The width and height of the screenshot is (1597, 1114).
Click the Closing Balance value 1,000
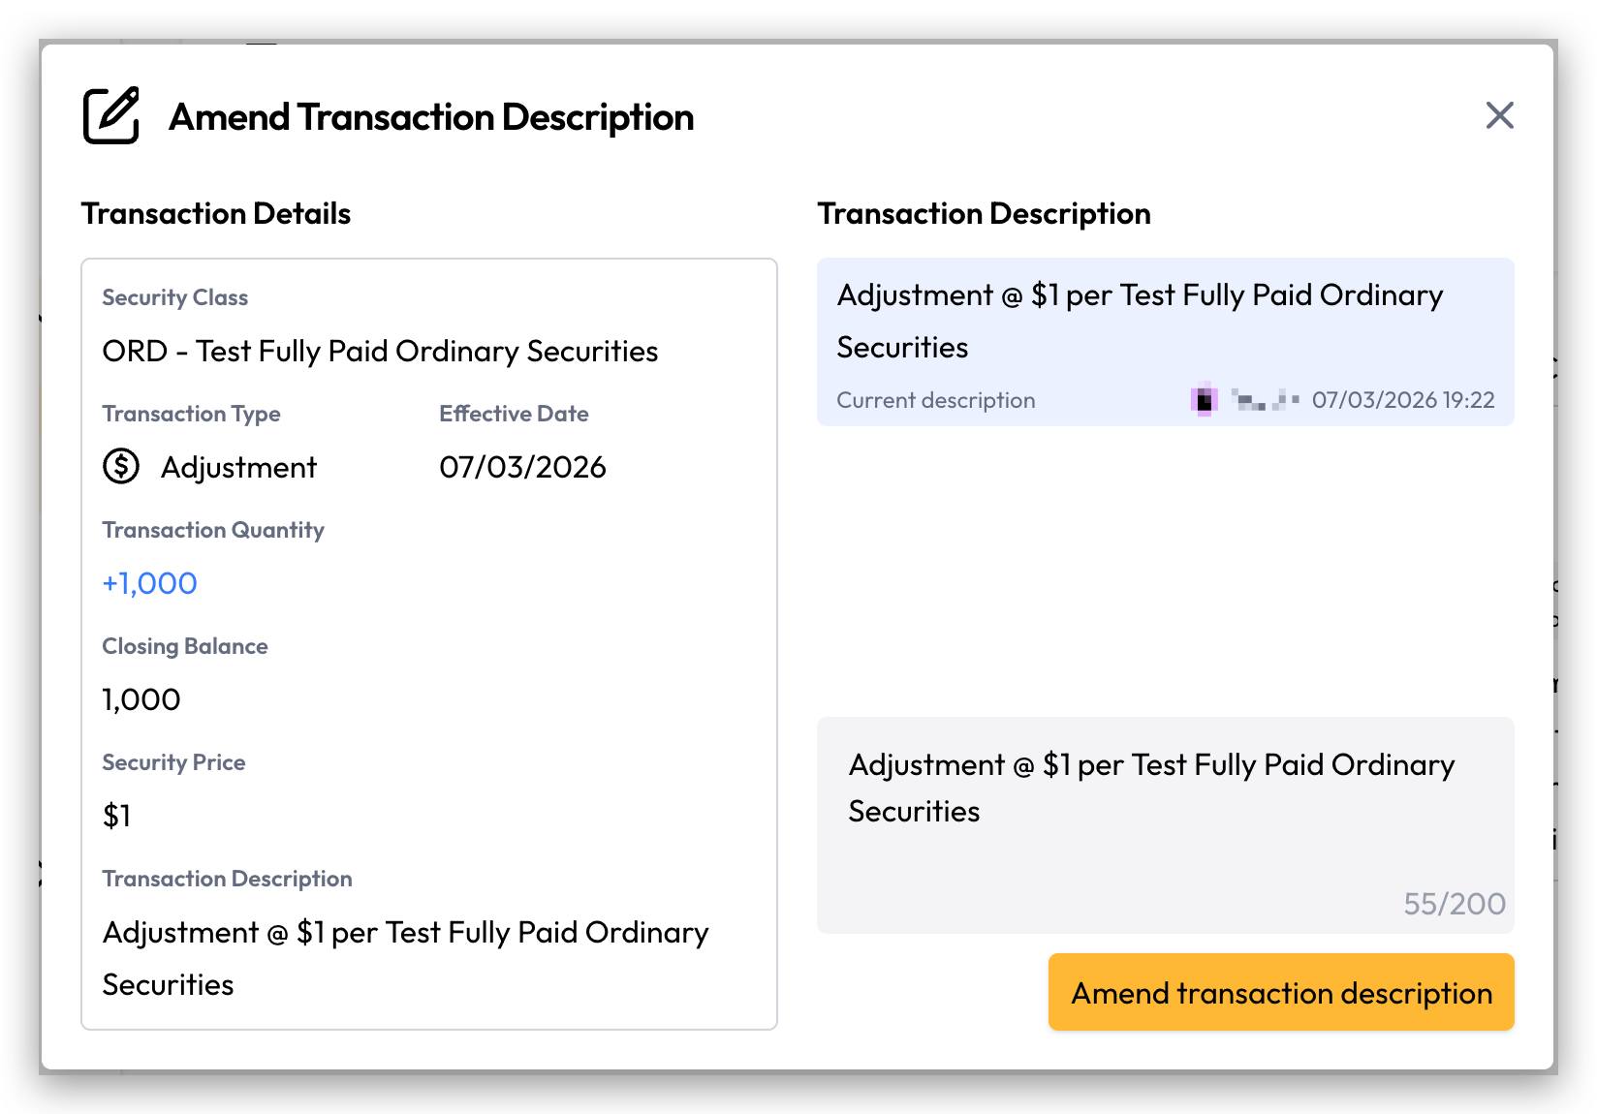pos(141,699)
